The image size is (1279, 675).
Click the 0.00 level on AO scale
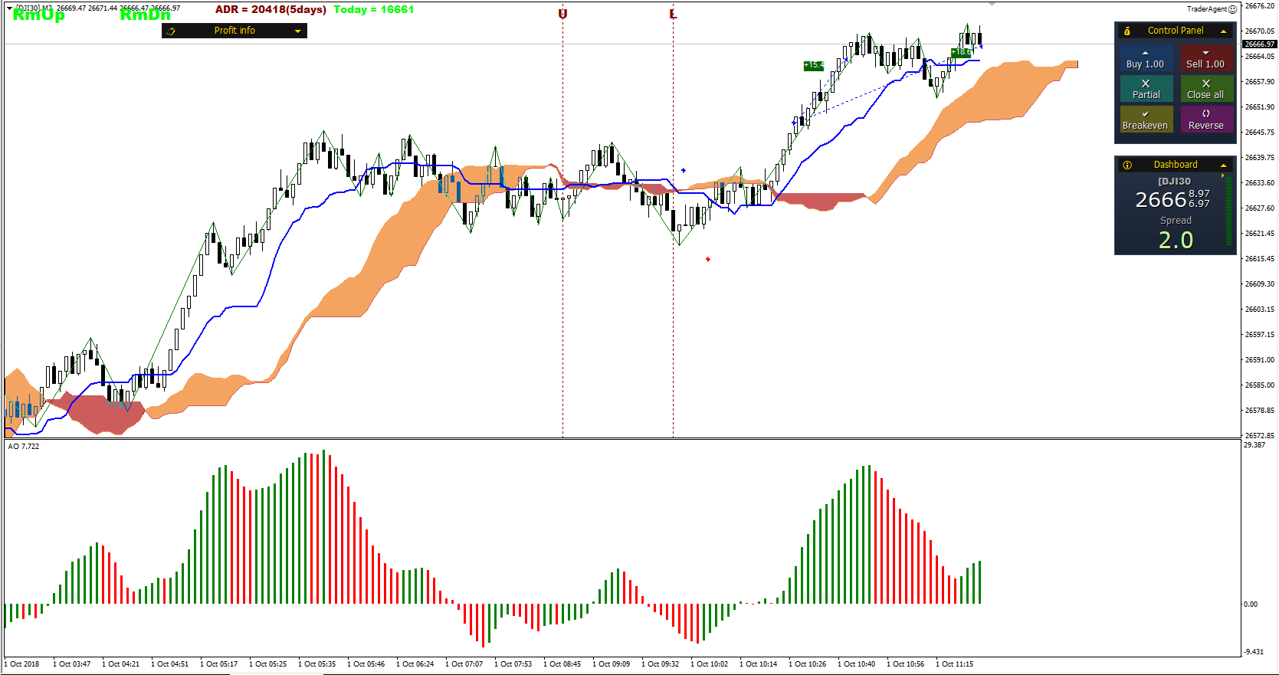[1251, 605]
